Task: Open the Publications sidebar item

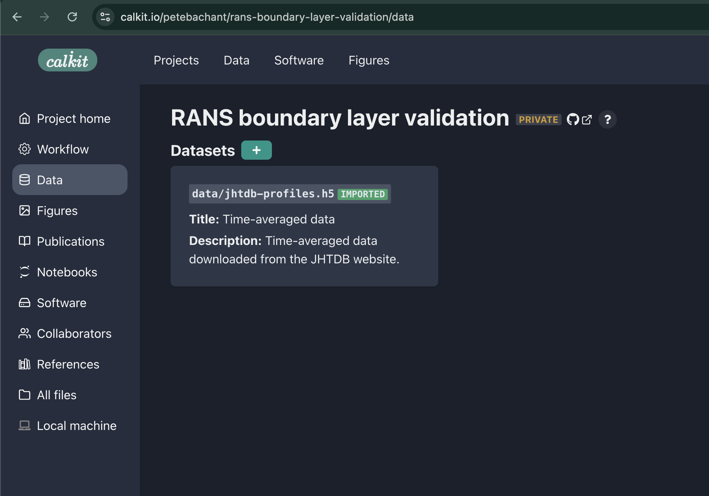Action: click(x=70, y=241)
